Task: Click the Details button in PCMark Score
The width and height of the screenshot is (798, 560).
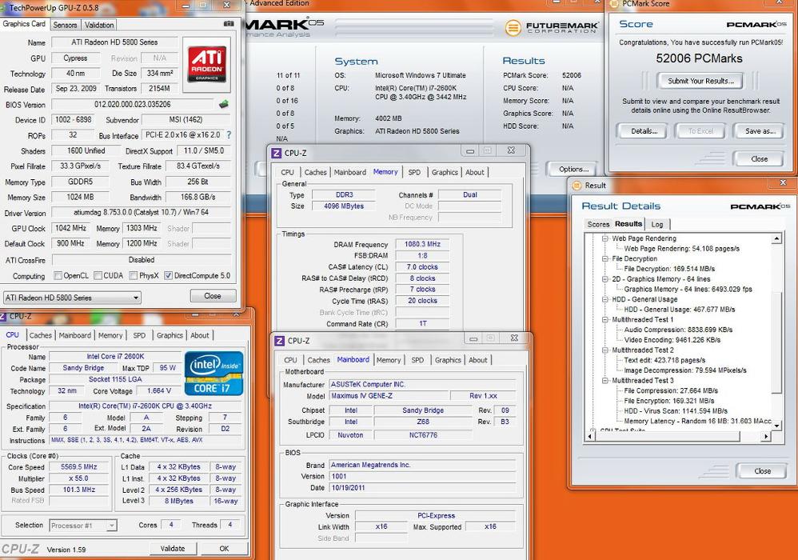Action: pyautogui.click(x=644, y=131)
